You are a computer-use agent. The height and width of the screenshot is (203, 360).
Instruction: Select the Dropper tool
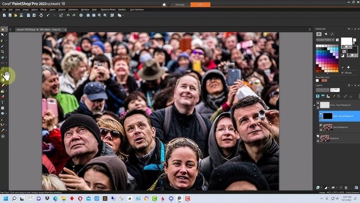(3, 46)
